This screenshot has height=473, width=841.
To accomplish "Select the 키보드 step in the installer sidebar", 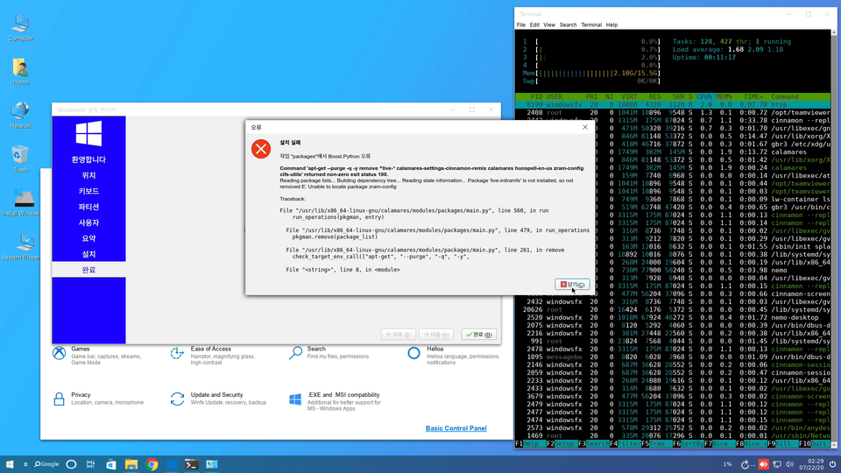I will point(88,191).
